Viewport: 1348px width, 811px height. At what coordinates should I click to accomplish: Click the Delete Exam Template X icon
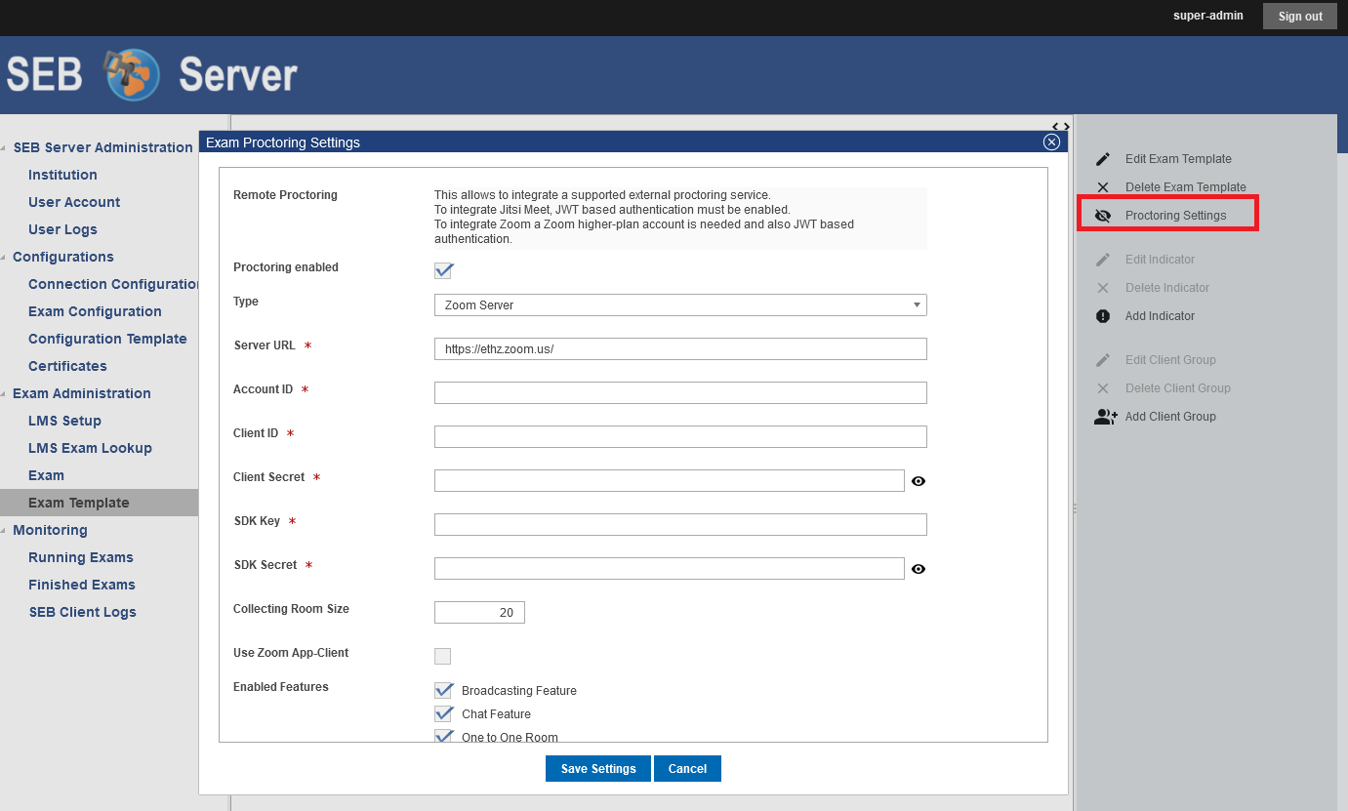coord(1103,187)
